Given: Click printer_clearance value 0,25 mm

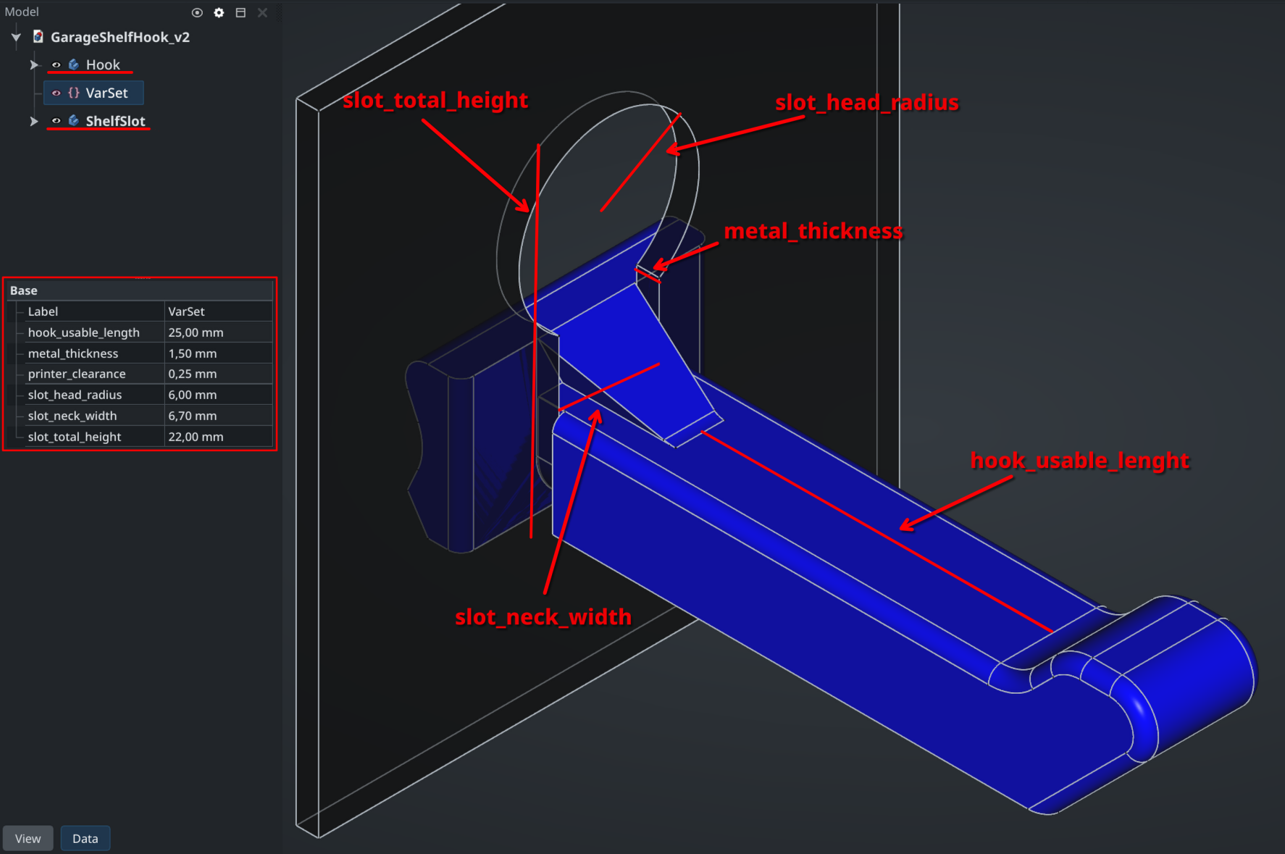Looking at the screenshot, I should tap(219, 374).
